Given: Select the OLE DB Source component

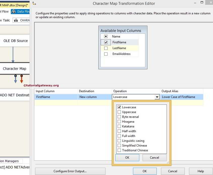Looking at the screenshot, I should (x=15, y=41).
